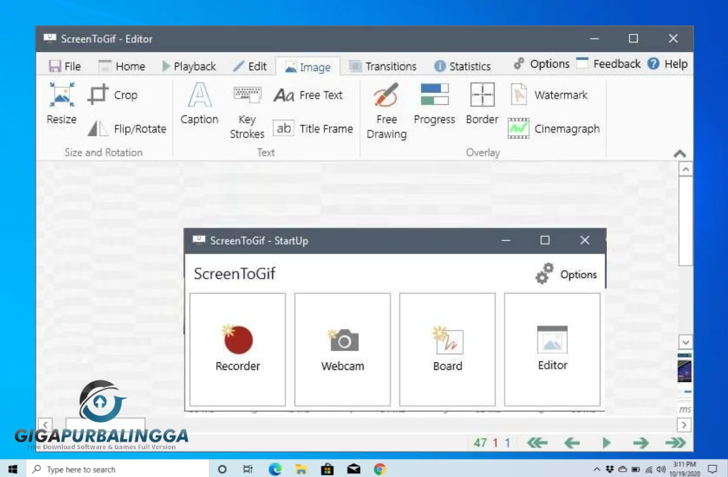The width and height of the screenshot is (728, 477).
Task: Click the total frame count 47
Action: click(480, 442)
